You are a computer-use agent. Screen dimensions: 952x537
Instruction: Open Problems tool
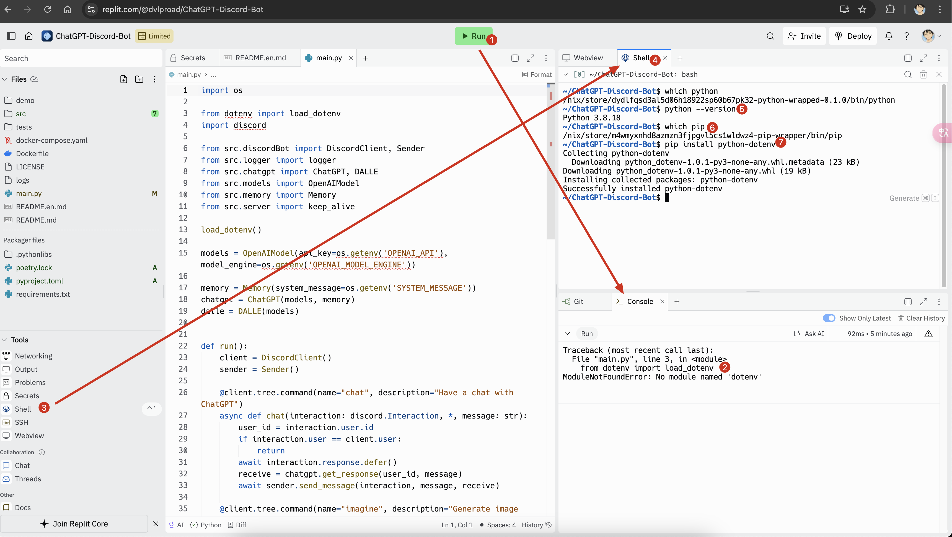point(30,383)
